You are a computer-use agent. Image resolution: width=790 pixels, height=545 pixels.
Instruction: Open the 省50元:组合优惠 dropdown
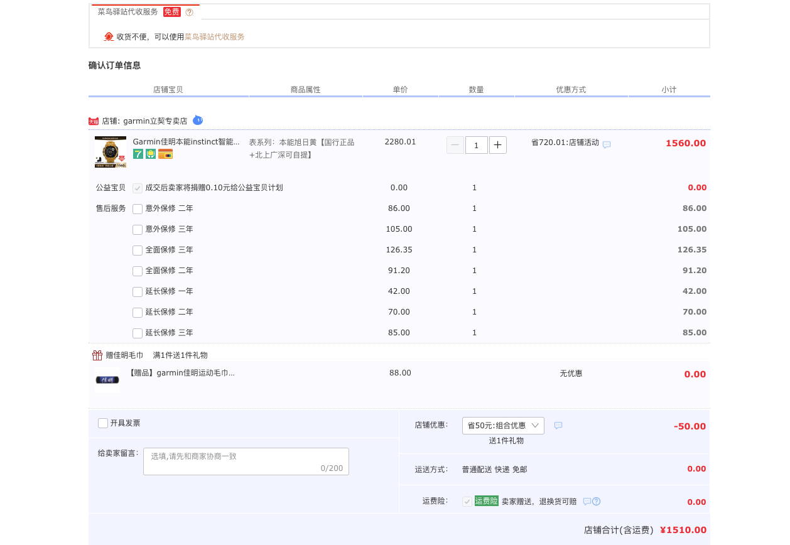click(503, 426)
